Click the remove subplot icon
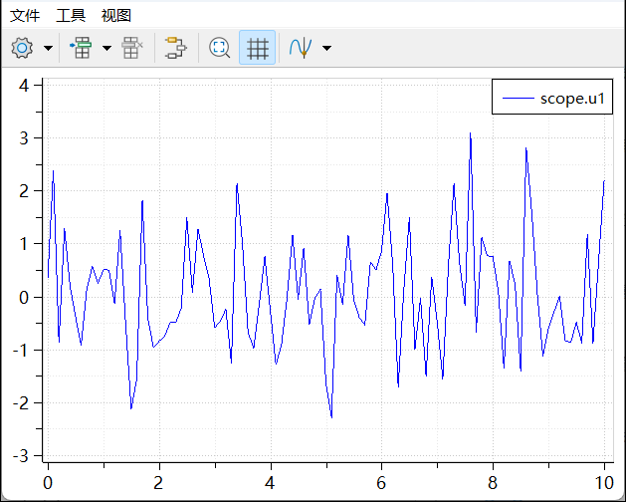The height and width of the screenshot is (502, 626). point(132,48)
